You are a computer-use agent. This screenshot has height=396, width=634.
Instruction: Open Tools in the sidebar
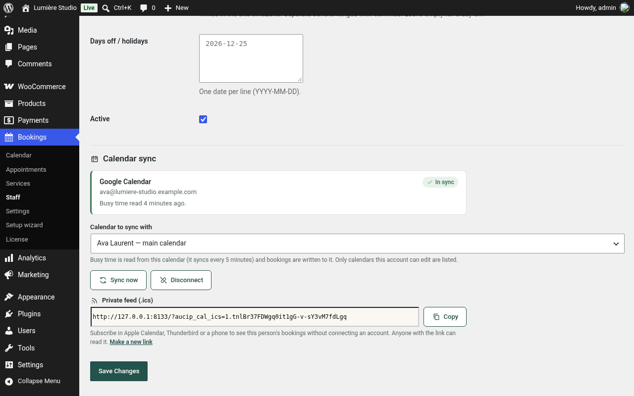tap(40, 348)
